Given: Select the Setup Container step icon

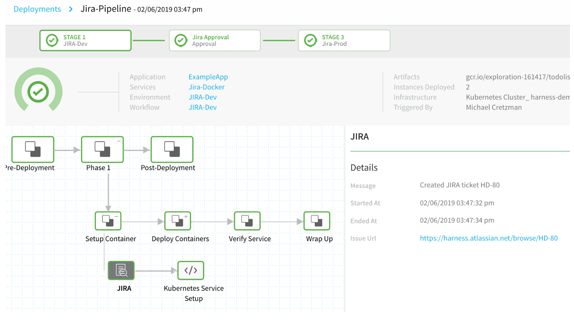Looking at the screenshot, I should click(x=108, y=221).
